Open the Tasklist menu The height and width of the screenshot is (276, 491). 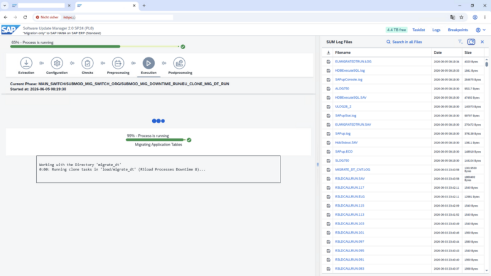pyautogui.click(x=419, y=30)
